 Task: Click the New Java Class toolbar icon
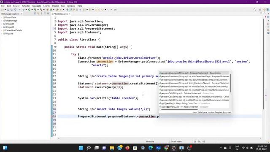[51, 10]
